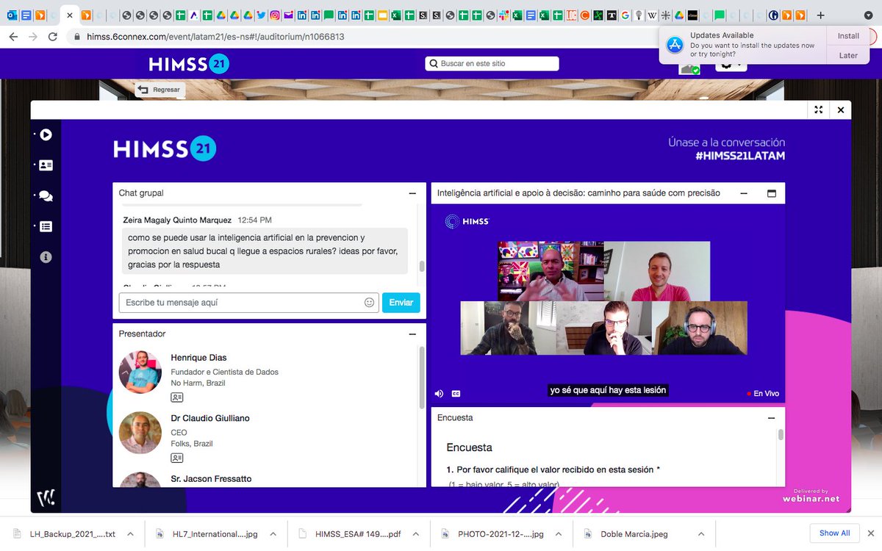The width and height of the screenshot is (882, 551).
Task: Open the video player sidebar icon
Action: (x=46, y=134)
